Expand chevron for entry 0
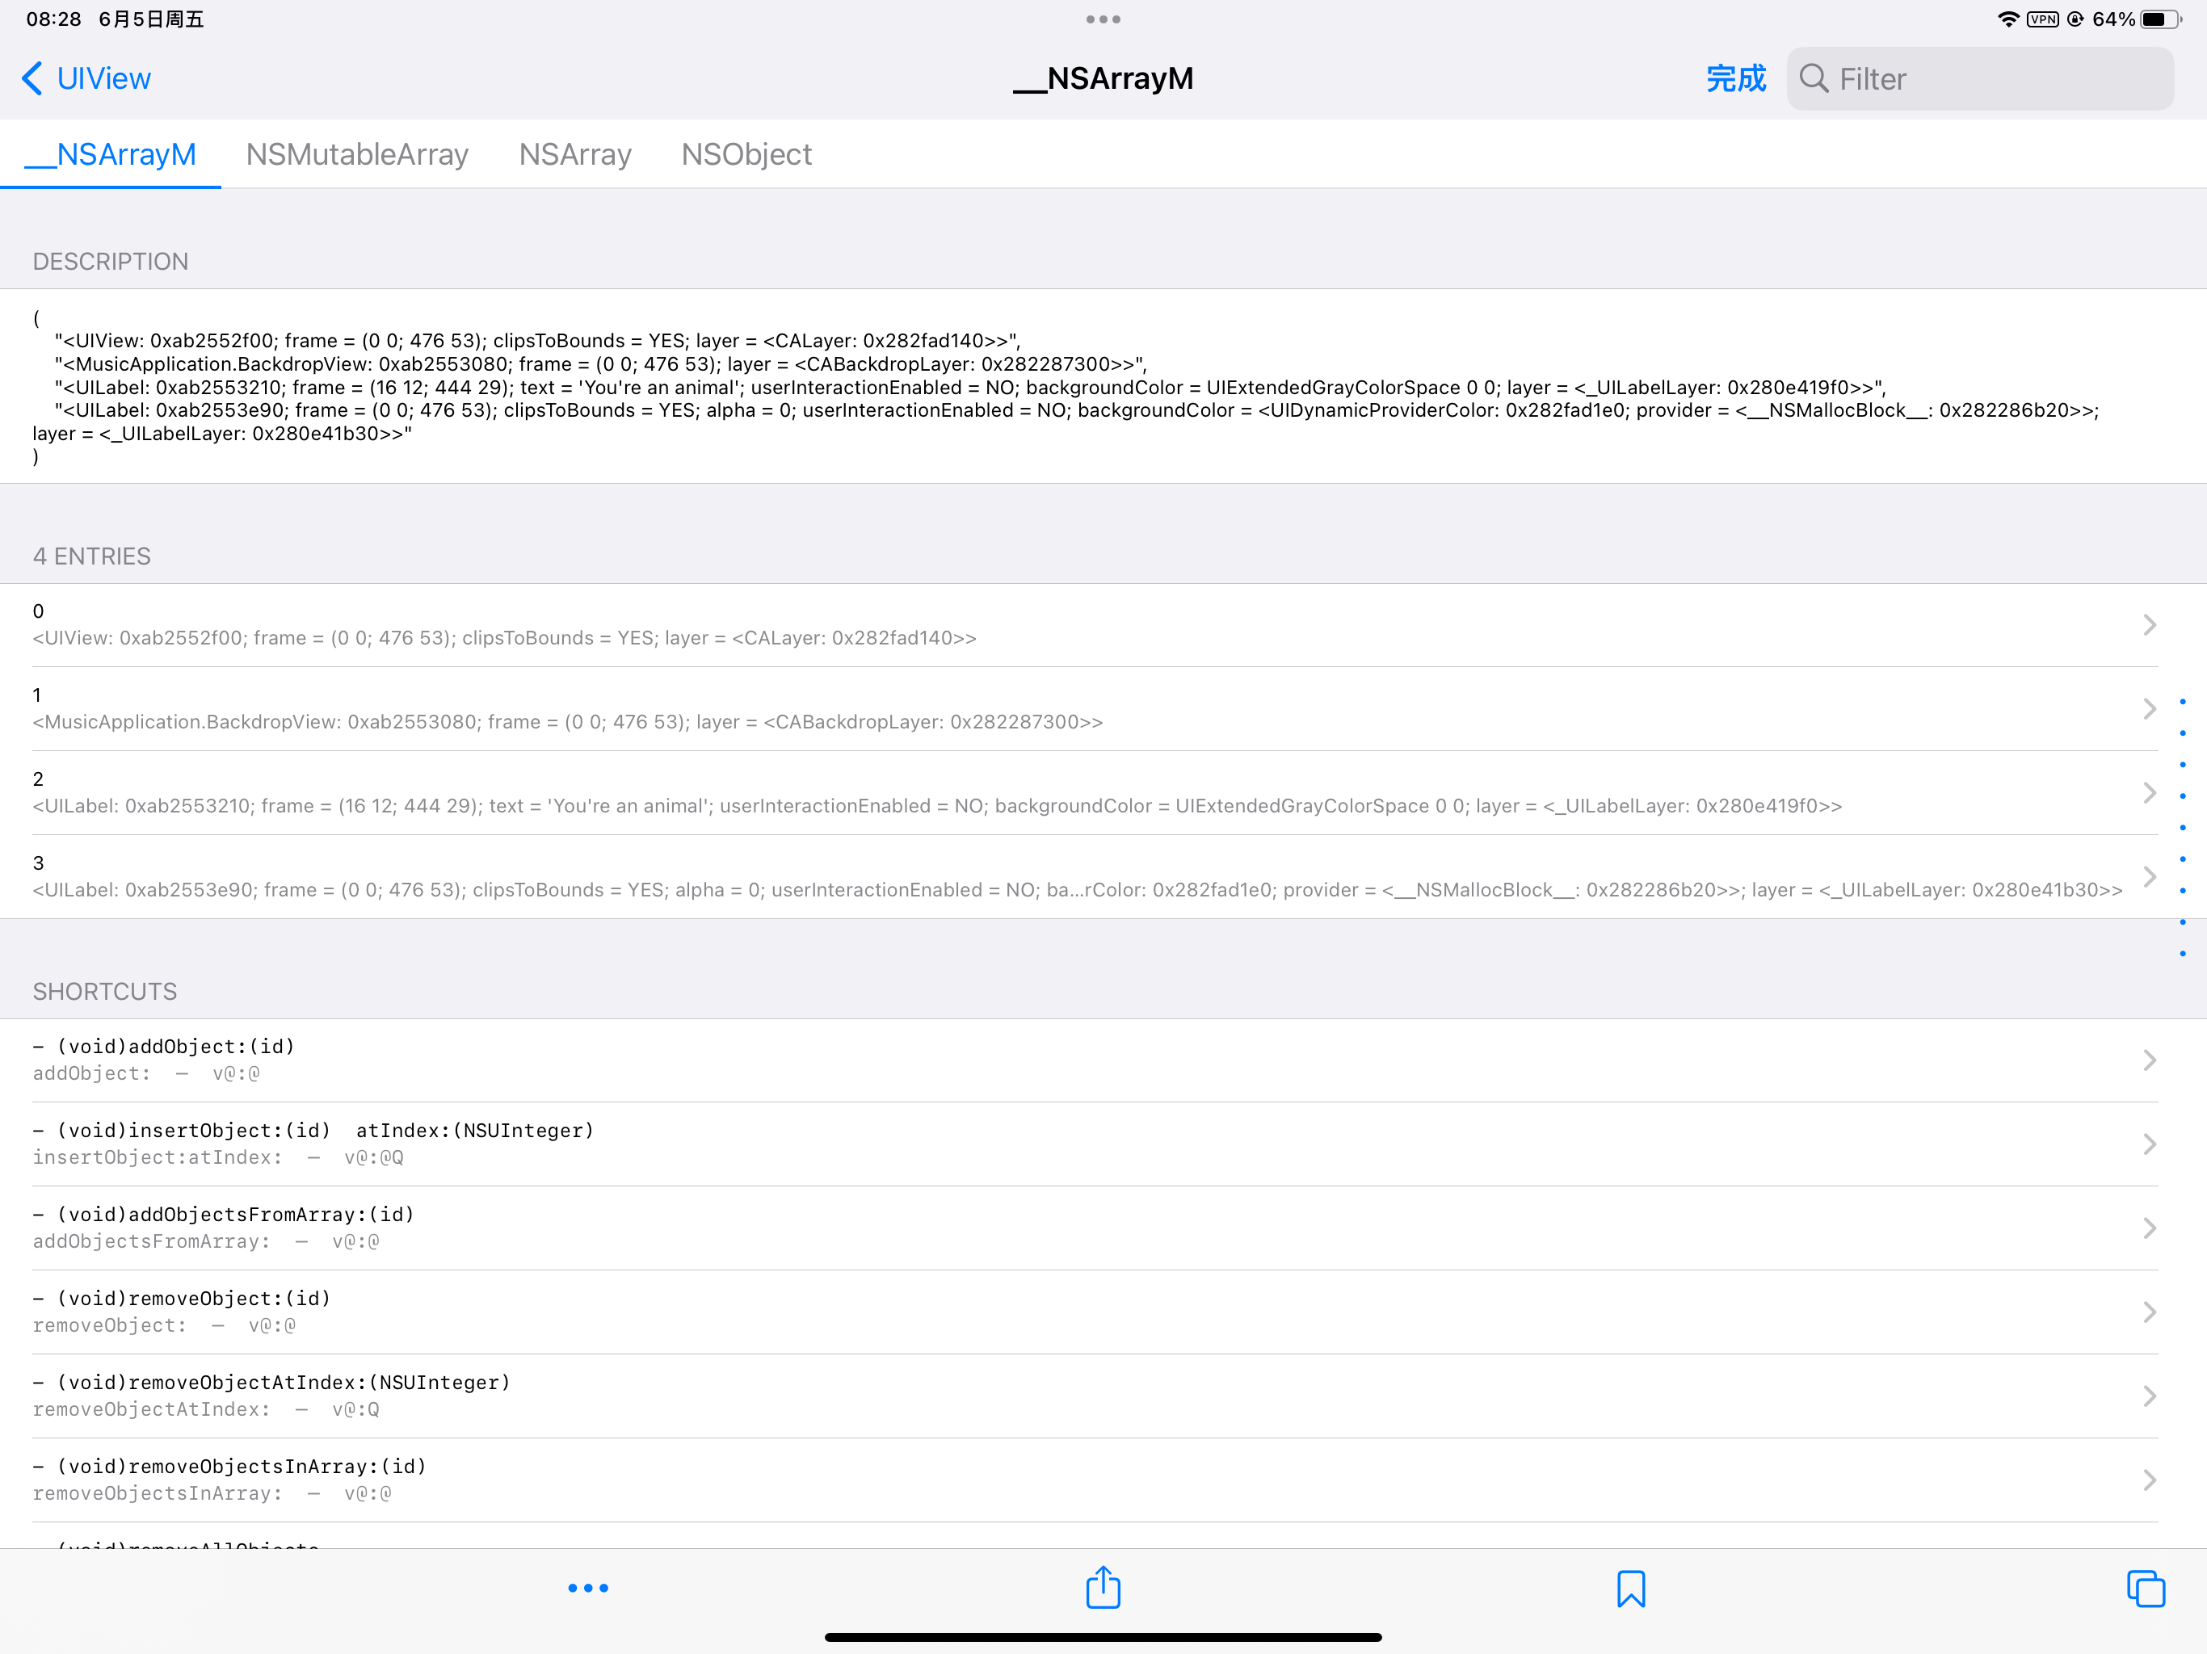The width and height of the screenshot is (2207, 1654). pos(2150,624)
